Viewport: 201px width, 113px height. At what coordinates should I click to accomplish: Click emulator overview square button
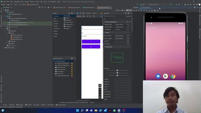(x=152, y=10)
